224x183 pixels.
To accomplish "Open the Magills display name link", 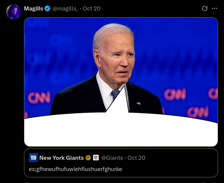I will [34, 9].
